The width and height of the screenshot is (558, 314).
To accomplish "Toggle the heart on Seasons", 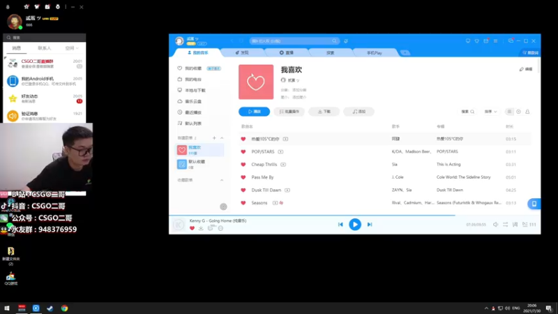I will coord(243,203).
